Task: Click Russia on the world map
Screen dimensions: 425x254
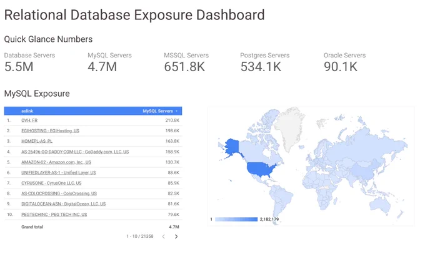Action: (366, 144)
